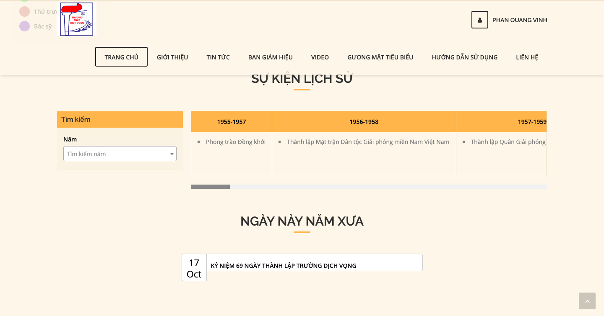Click the user profile icon
The width and height of the screenshot is (604, 316).
coord(479,20)
